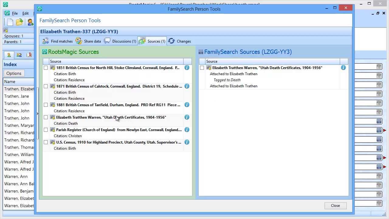The image size is (389, 219).
Task: Select Warren, Benjamin in Index list
Action: point(19,191)
